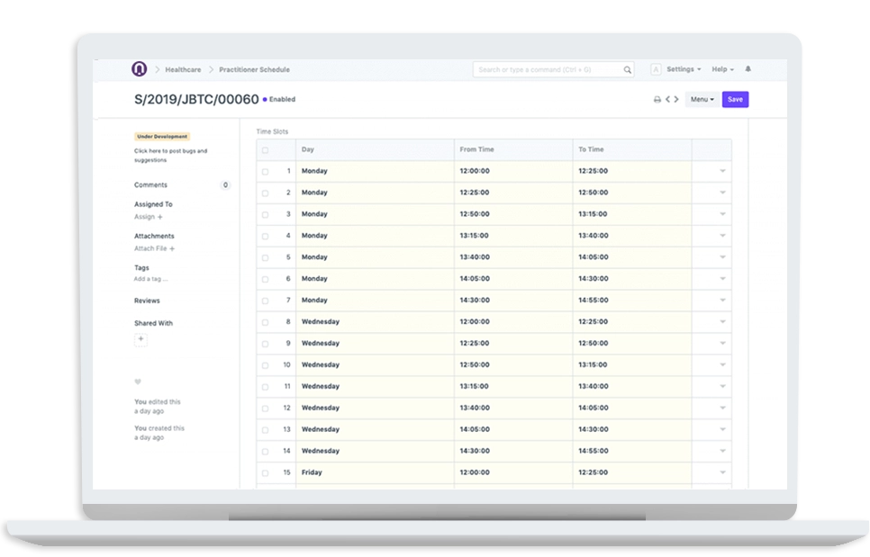Click the print icon
Viewport: 870px width, 557px height.
click(657, 100)
